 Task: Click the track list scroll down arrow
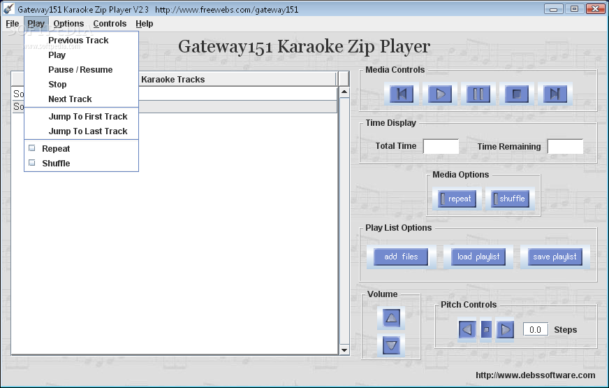[x=344, y=350]
